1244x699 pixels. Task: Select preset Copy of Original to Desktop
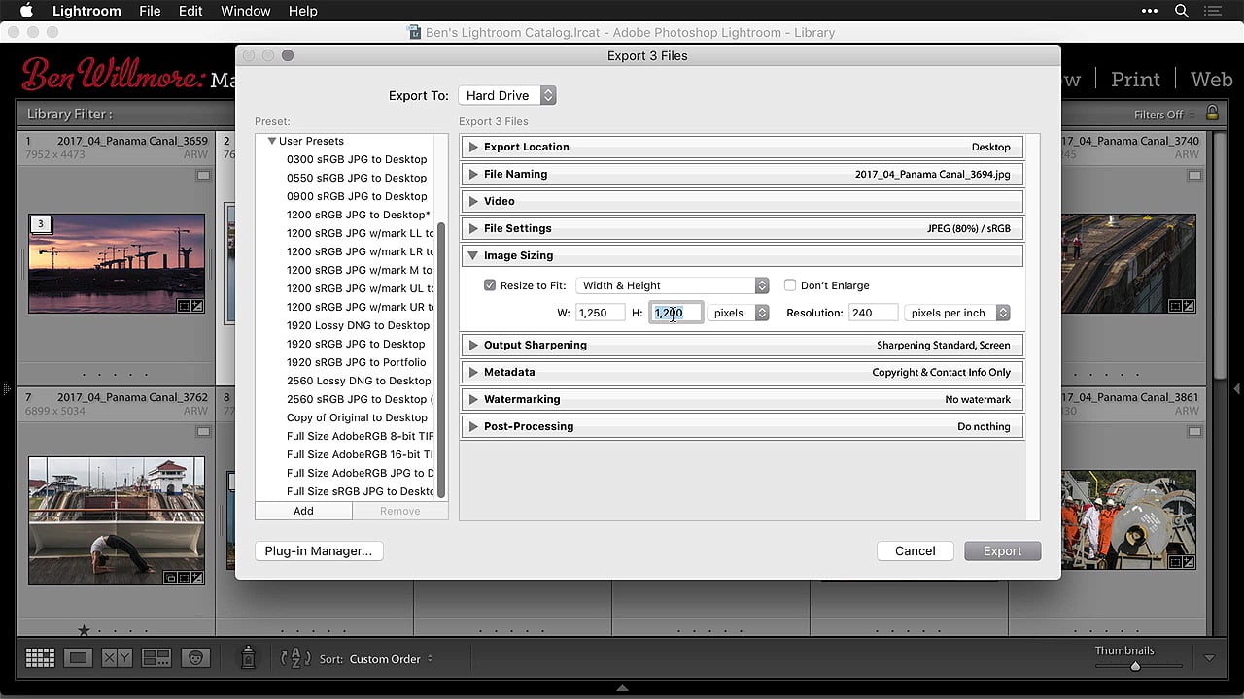pyautogui.click(x=357, y=417)
